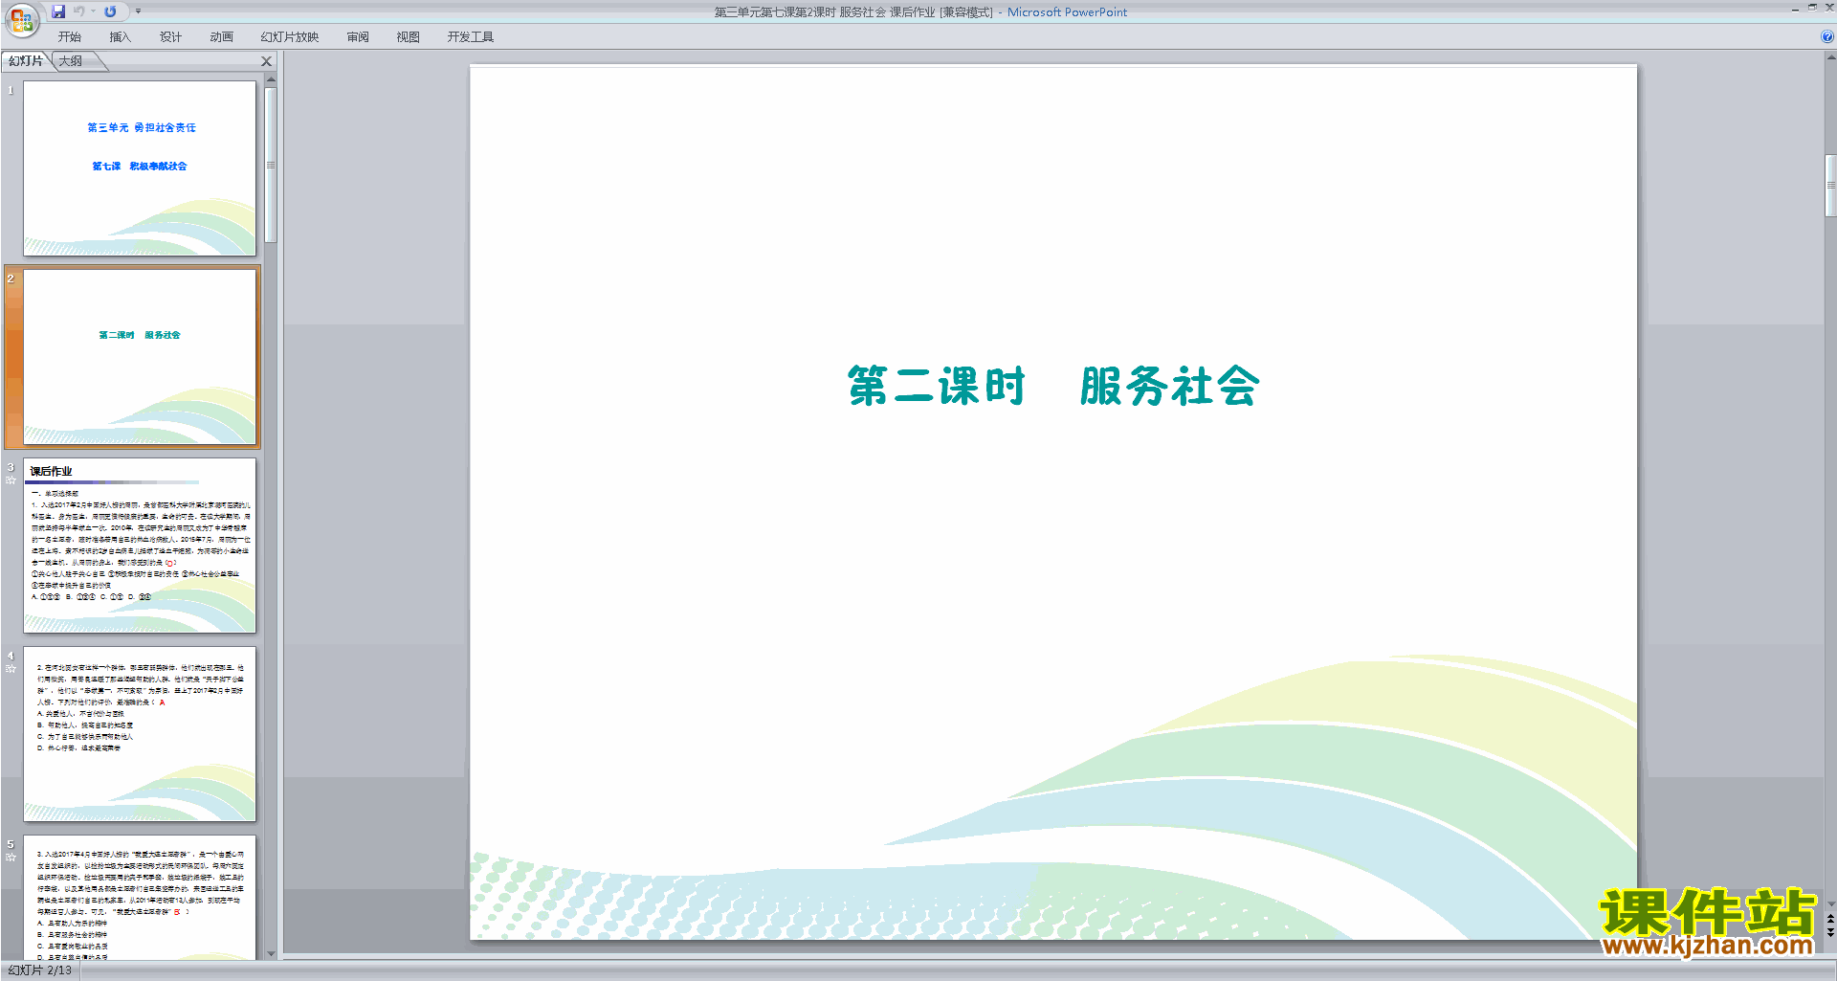
Task: Open the 开发工具 ribbon tab
Action: 471,37
